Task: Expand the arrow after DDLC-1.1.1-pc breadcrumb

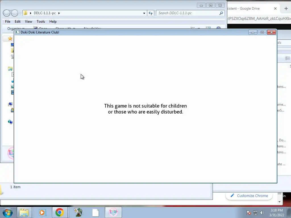Action: pos(59,13)
